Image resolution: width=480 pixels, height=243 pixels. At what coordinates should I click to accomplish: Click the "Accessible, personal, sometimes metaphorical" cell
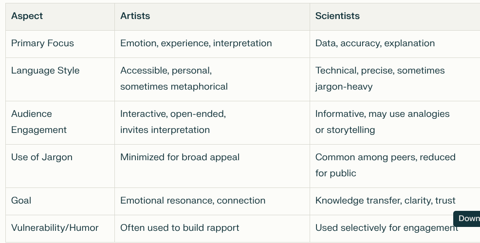(174, 78)
